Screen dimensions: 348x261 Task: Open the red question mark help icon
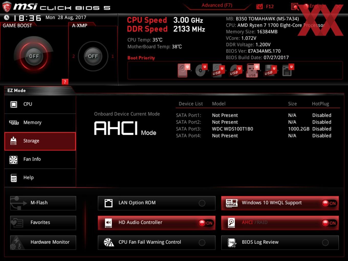click(65, 82)
